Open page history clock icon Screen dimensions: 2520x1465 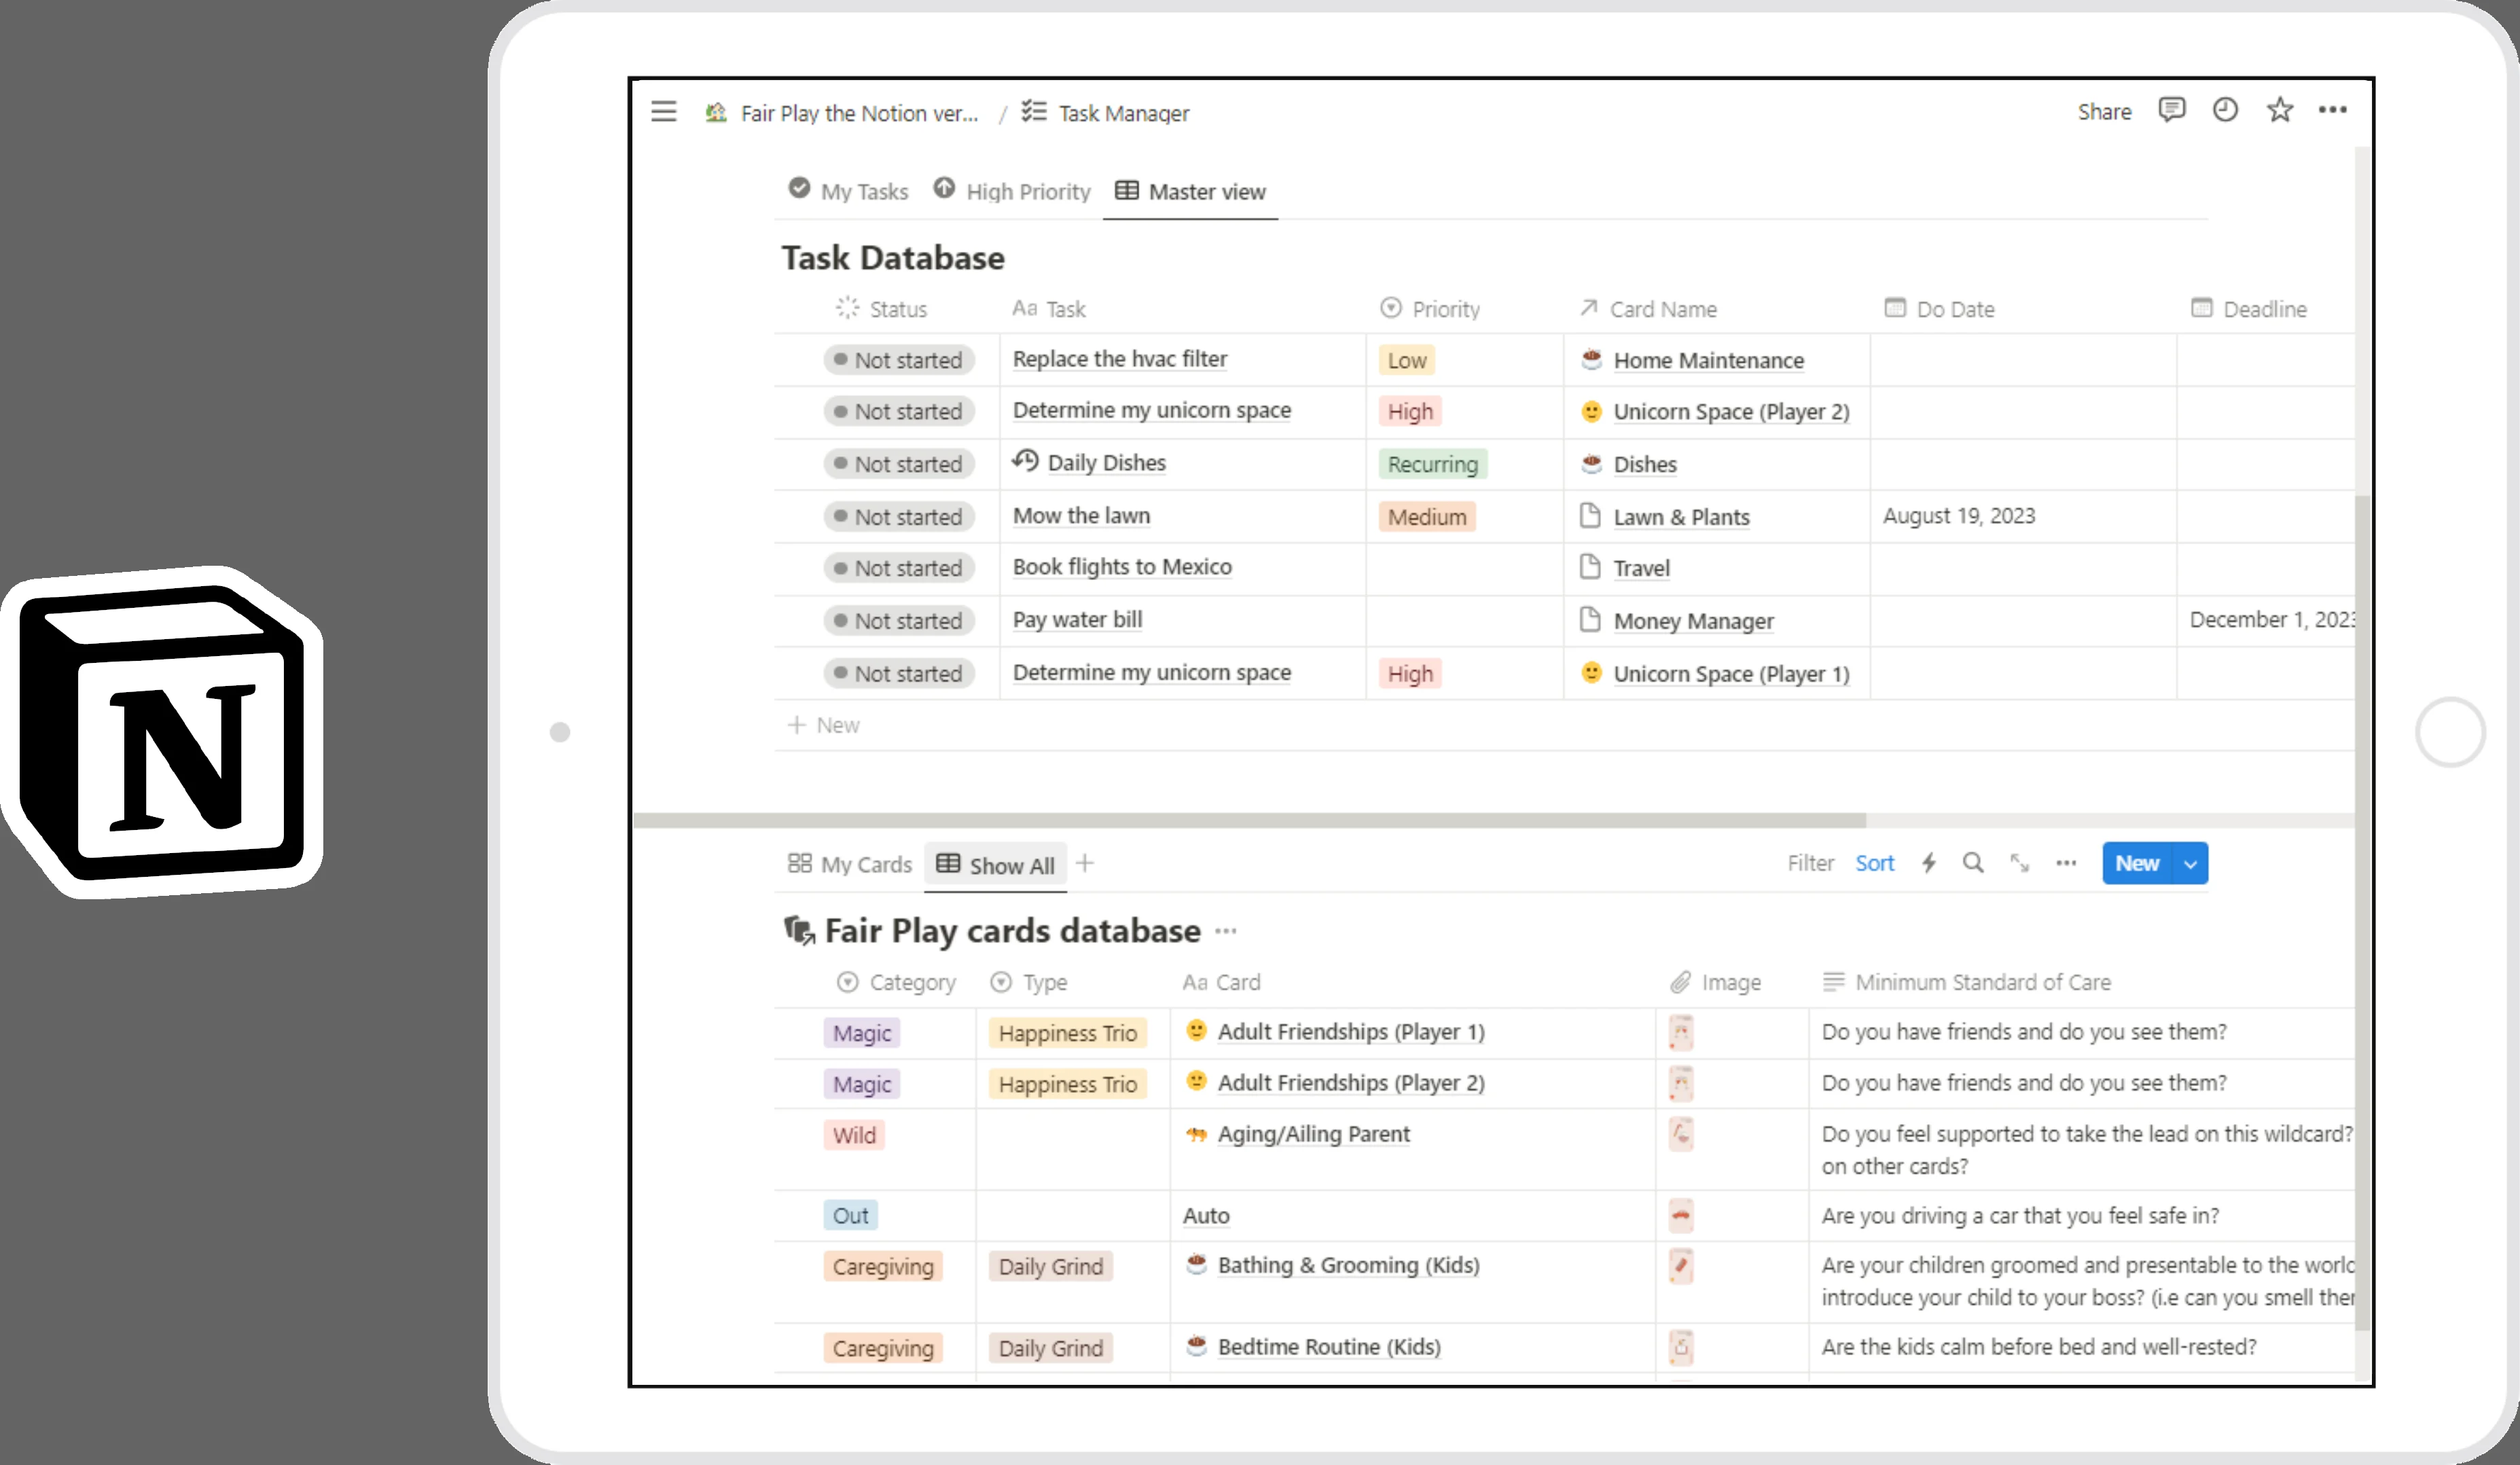[x=2225, y=110]
